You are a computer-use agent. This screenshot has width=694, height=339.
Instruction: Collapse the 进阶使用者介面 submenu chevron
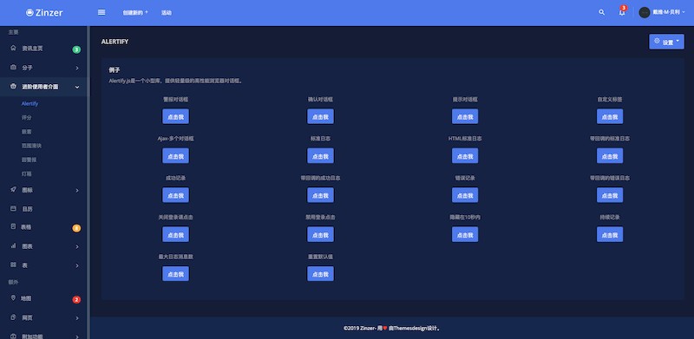77,88
